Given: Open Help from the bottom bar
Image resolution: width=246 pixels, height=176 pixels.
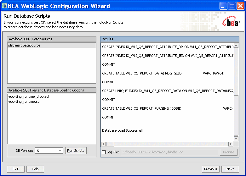Looking at the screenshot, I should 35,169.
